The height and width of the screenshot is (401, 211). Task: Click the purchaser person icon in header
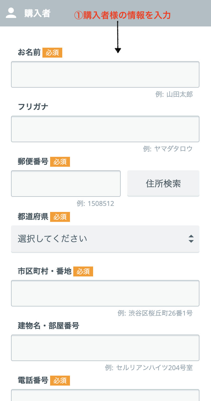pyautogui.click(x=11, y=13)
